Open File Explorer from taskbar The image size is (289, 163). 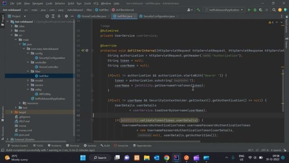(x=147, y=158)
